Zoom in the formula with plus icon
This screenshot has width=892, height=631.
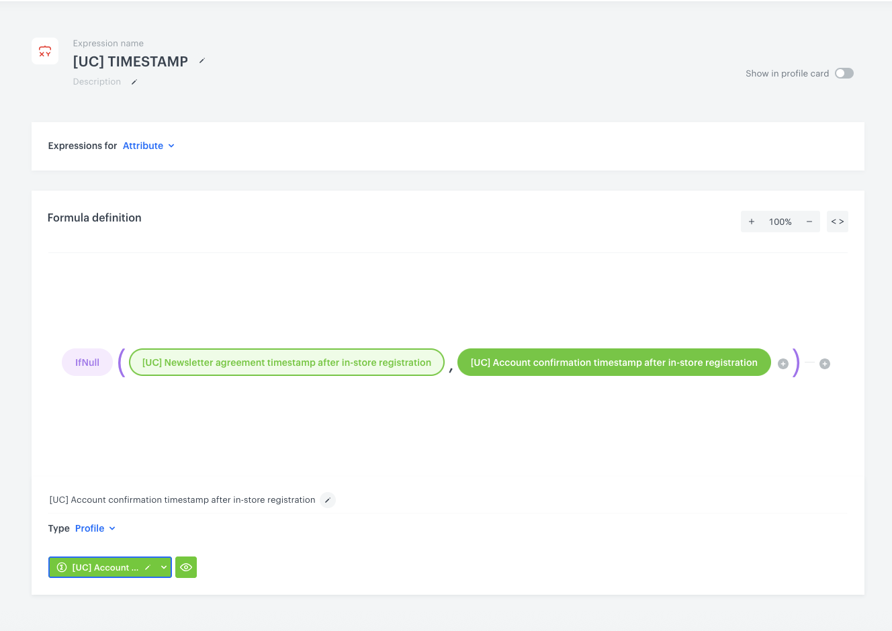point(752,222)
